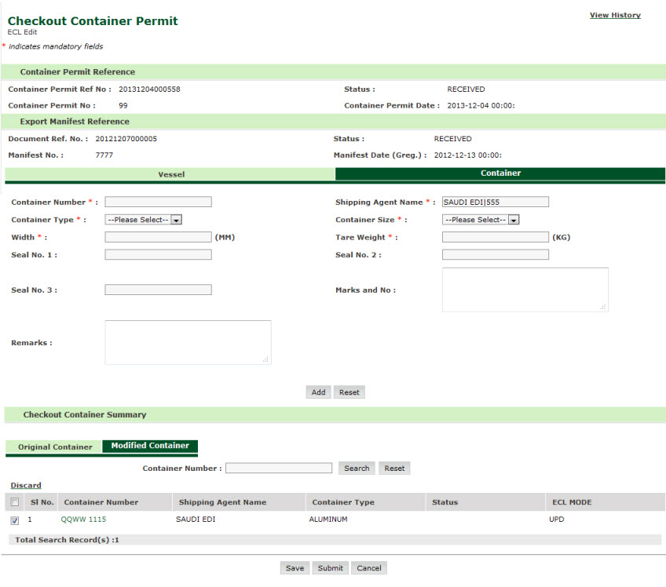The image size is (666, 587).
Task: Open container QQWW 1115 link
Action: pos(83,520)
